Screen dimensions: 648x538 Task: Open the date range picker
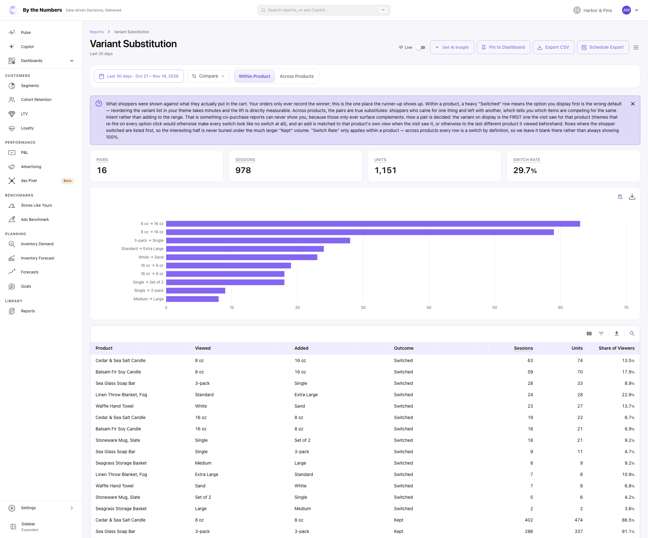[139, 76]
